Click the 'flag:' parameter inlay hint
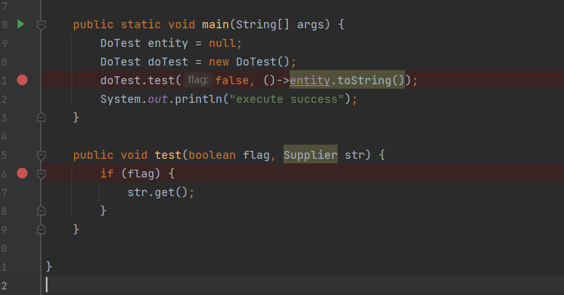 (198, 80)
